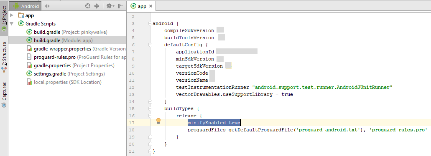The height and width of the screenshot is (156, 431).
Task: Open the Android project view selector dropdown
Action: 27,6
